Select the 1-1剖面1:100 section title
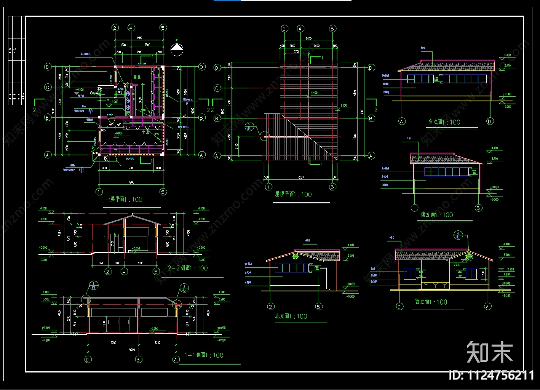The image size is (540, 390). point(204,355)
